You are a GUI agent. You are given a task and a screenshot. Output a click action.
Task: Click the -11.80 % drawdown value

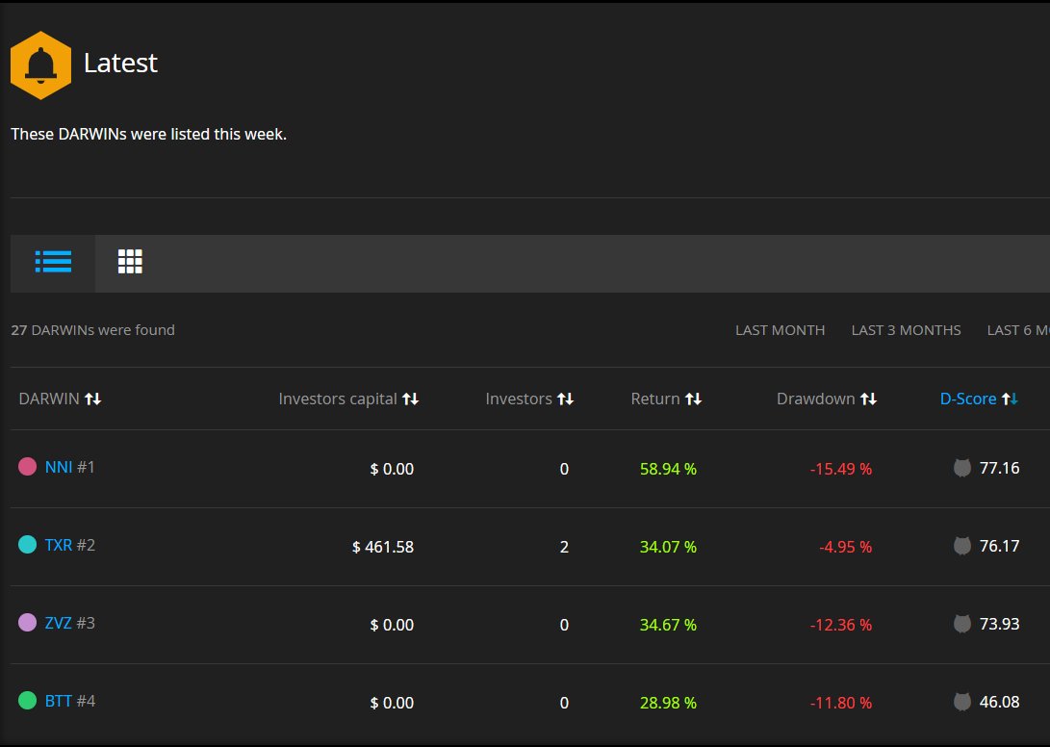[840, 703]
